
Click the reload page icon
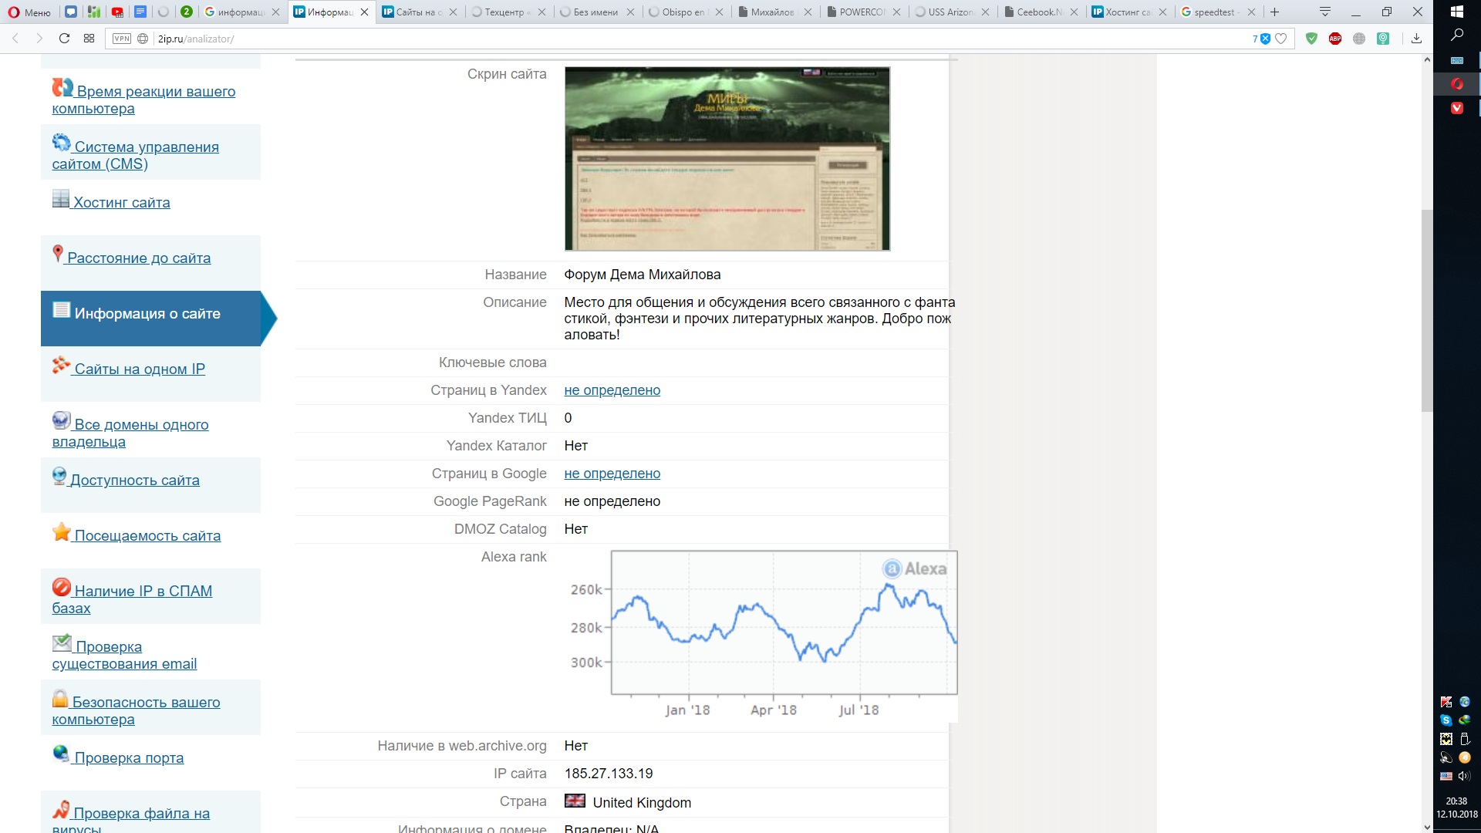click(65, 39)
